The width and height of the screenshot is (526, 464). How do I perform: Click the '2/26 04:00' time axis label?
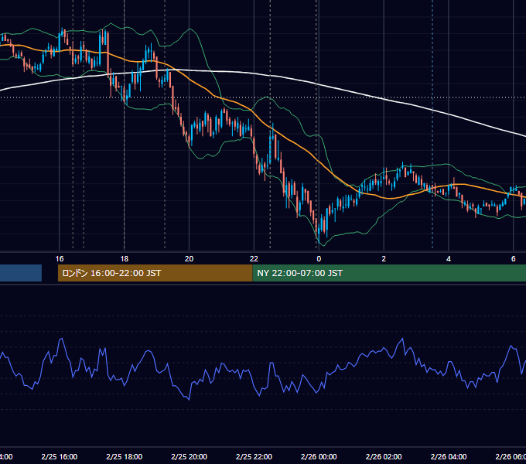(x=449, y=456)
